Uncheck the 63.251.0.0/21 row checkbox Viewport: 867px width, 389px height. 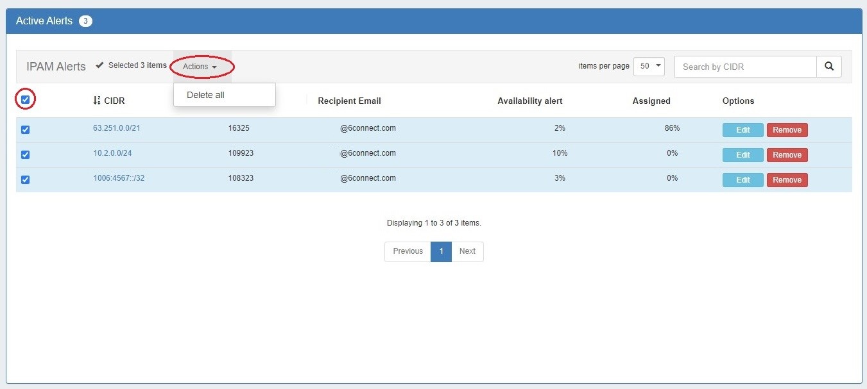tap(26, 129)
